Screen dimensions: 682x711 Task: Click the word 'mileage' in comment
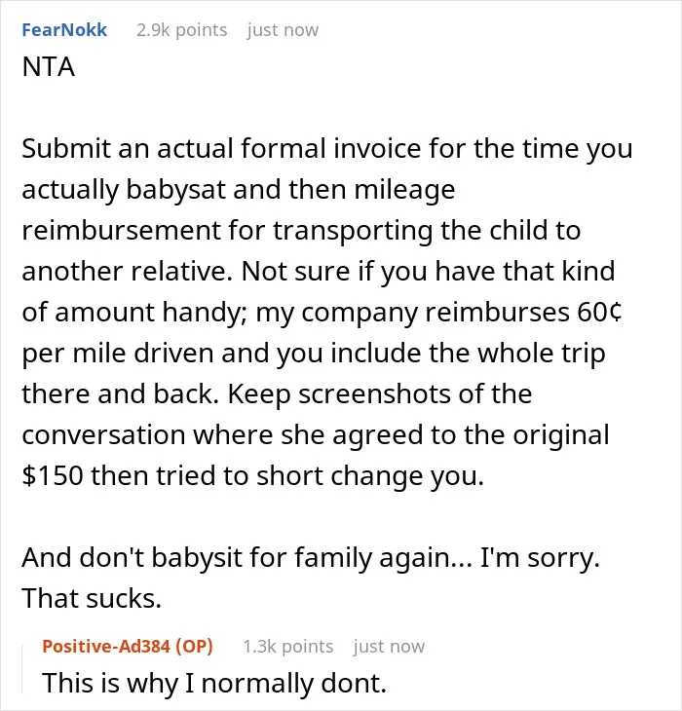coord(404,190)
